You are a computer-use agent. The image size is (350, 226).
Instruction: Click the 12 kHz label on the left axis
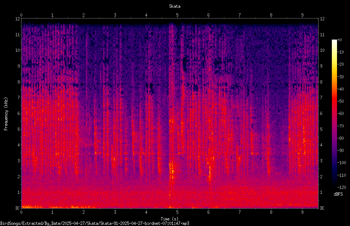17,19
